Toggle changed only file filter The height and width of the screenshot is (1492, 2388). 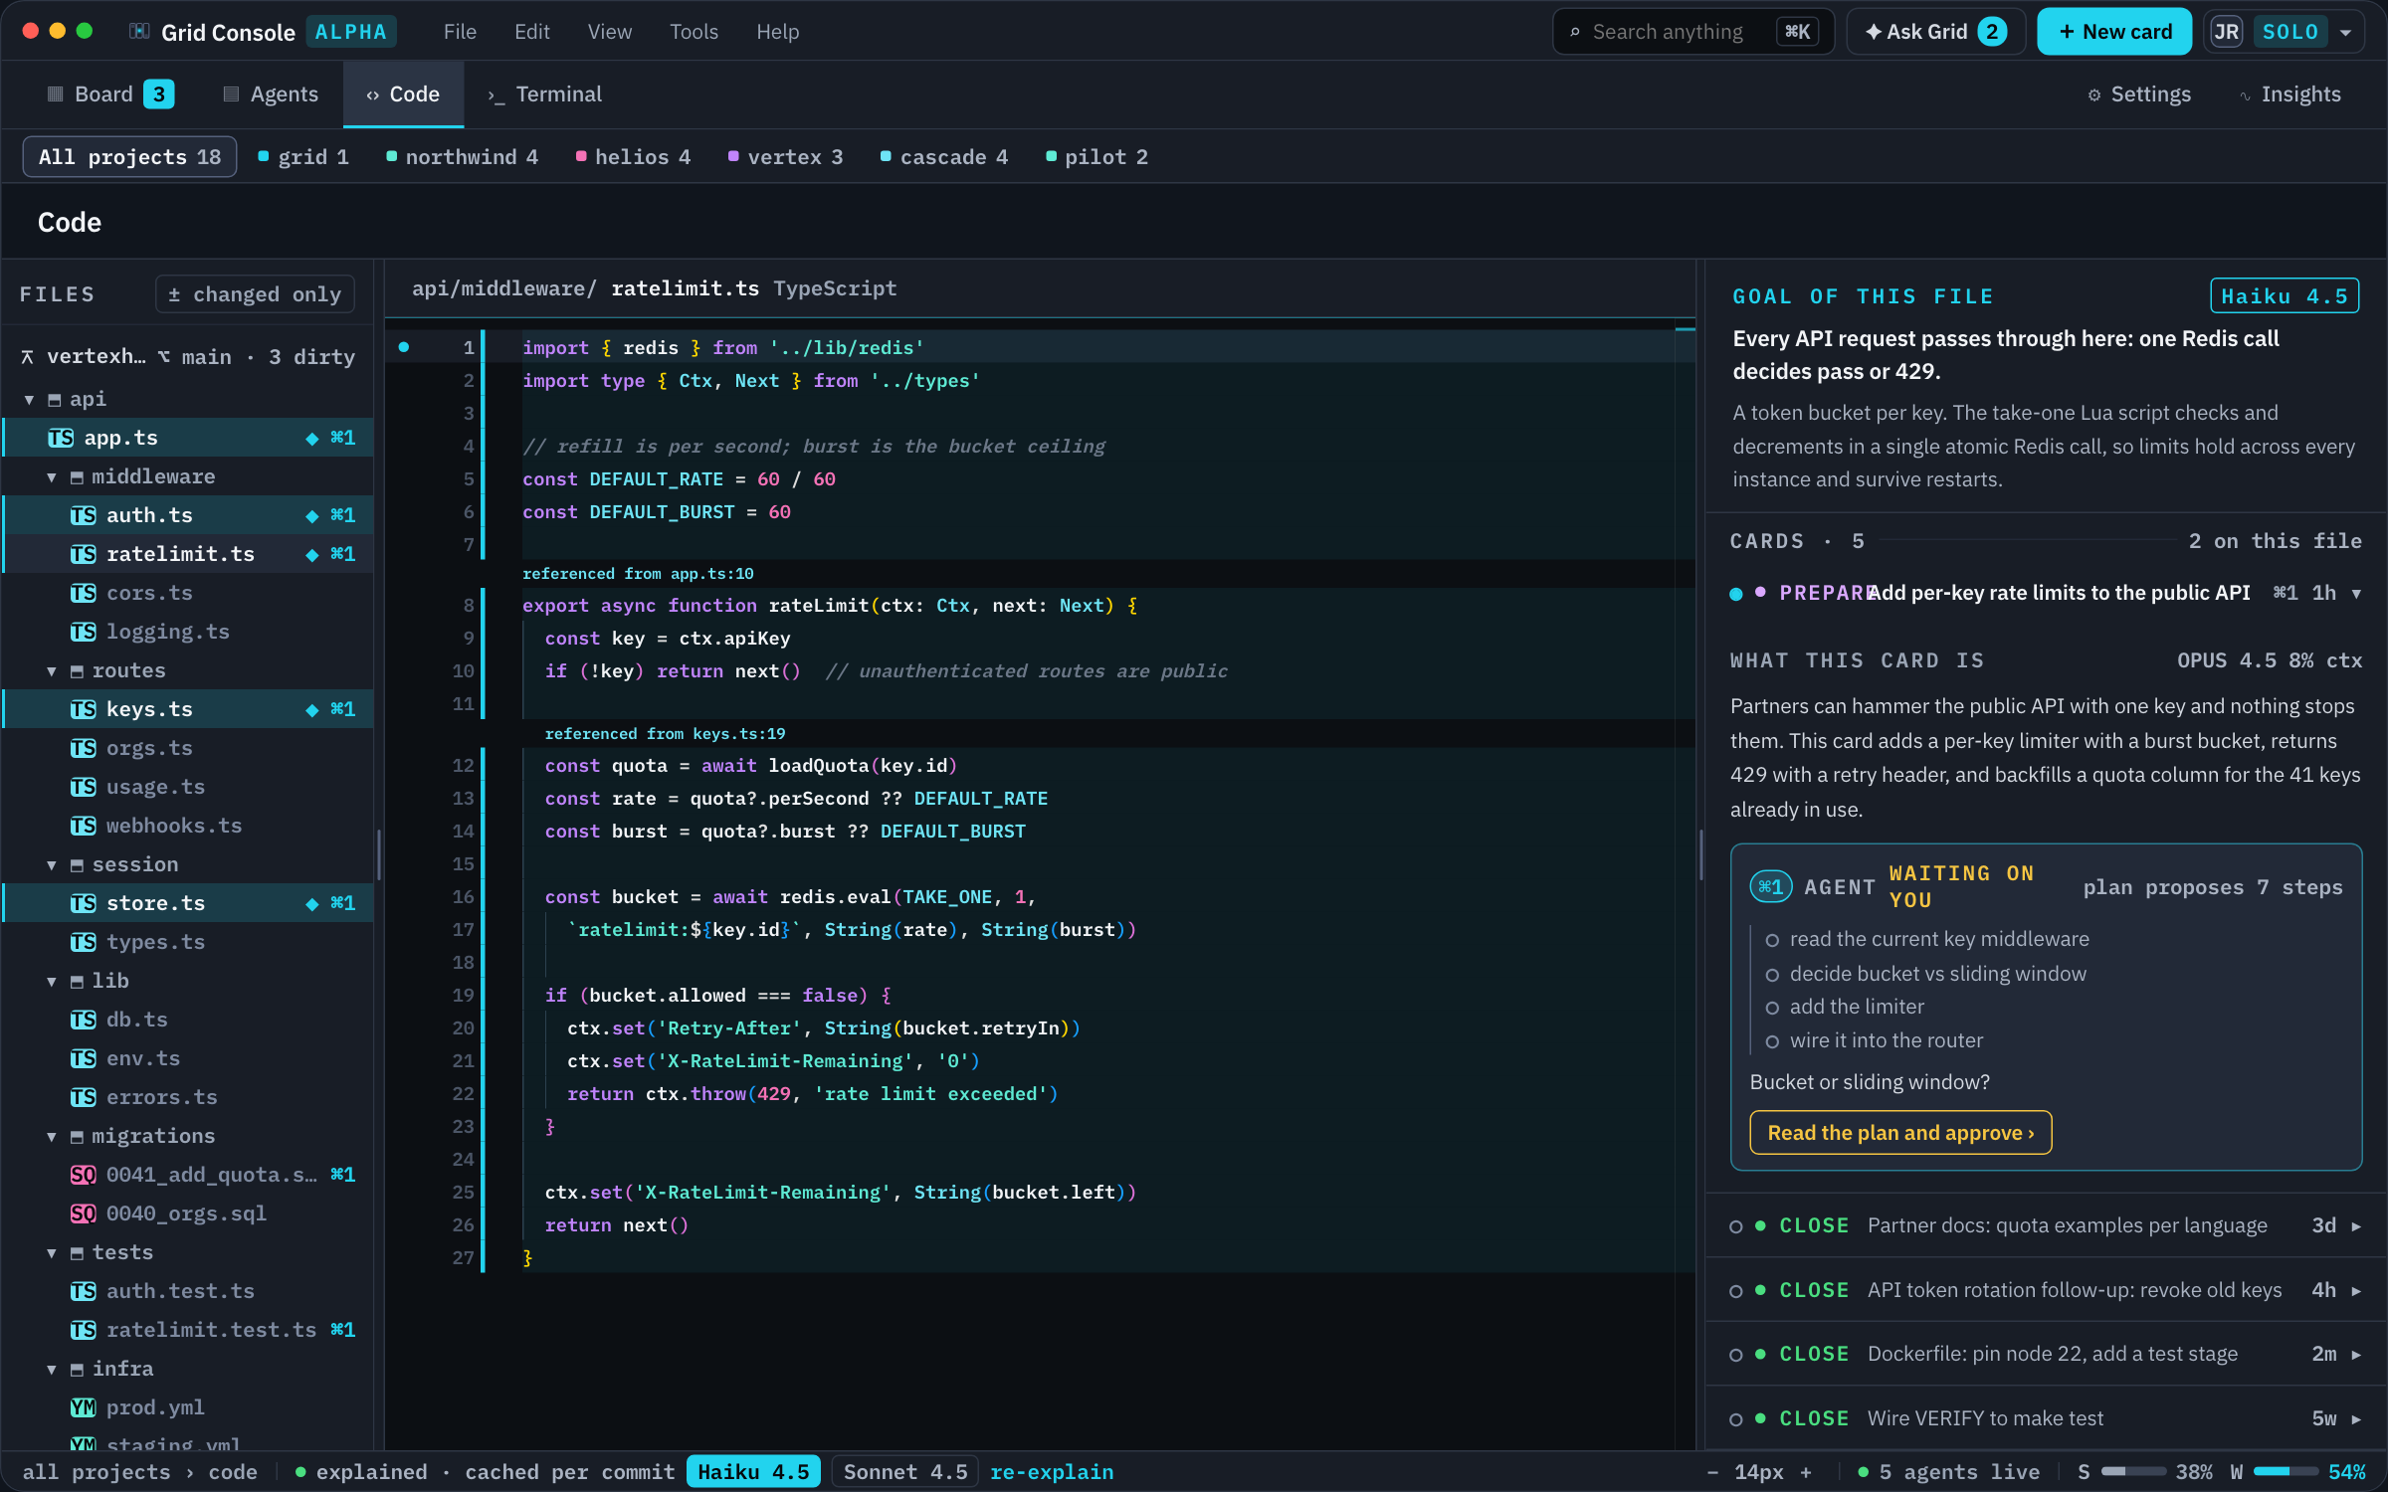click(x=255, y=294)
